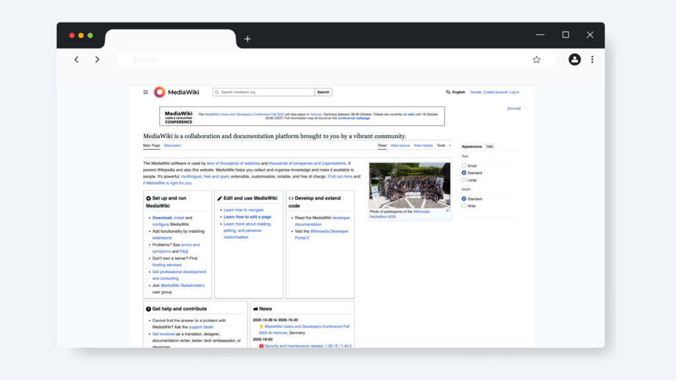Switch to the Discussion tab

tap(172, 145)
